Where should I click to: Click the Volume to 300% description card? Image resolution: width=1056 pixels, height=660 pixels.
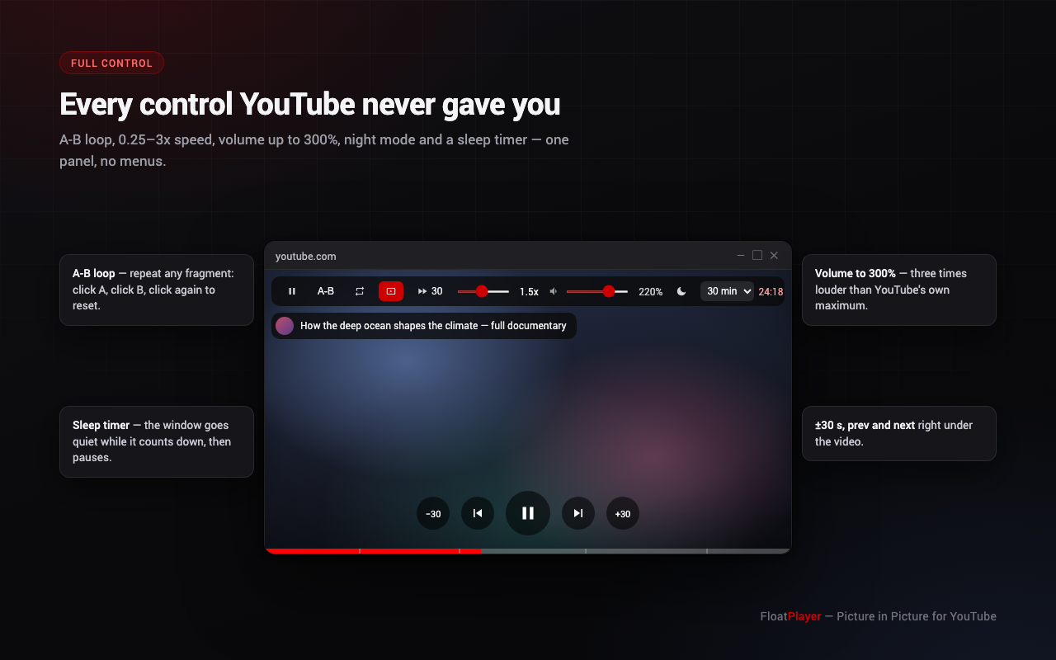click(x=899, y=290)
